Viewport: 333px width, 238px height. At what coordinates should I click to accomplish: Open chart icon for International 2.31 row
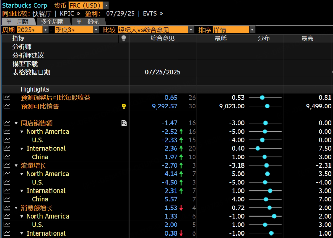click(x=7, y=191)
